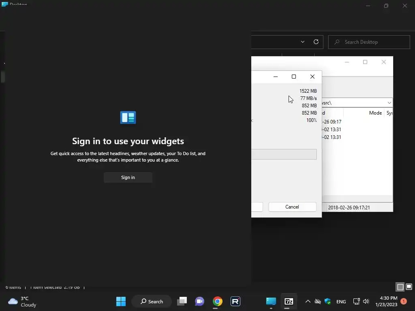The width and height of the screenshot is (415, 311).
Task: Minimize the 7-Zip progress dialog
Action: (276, 77)
